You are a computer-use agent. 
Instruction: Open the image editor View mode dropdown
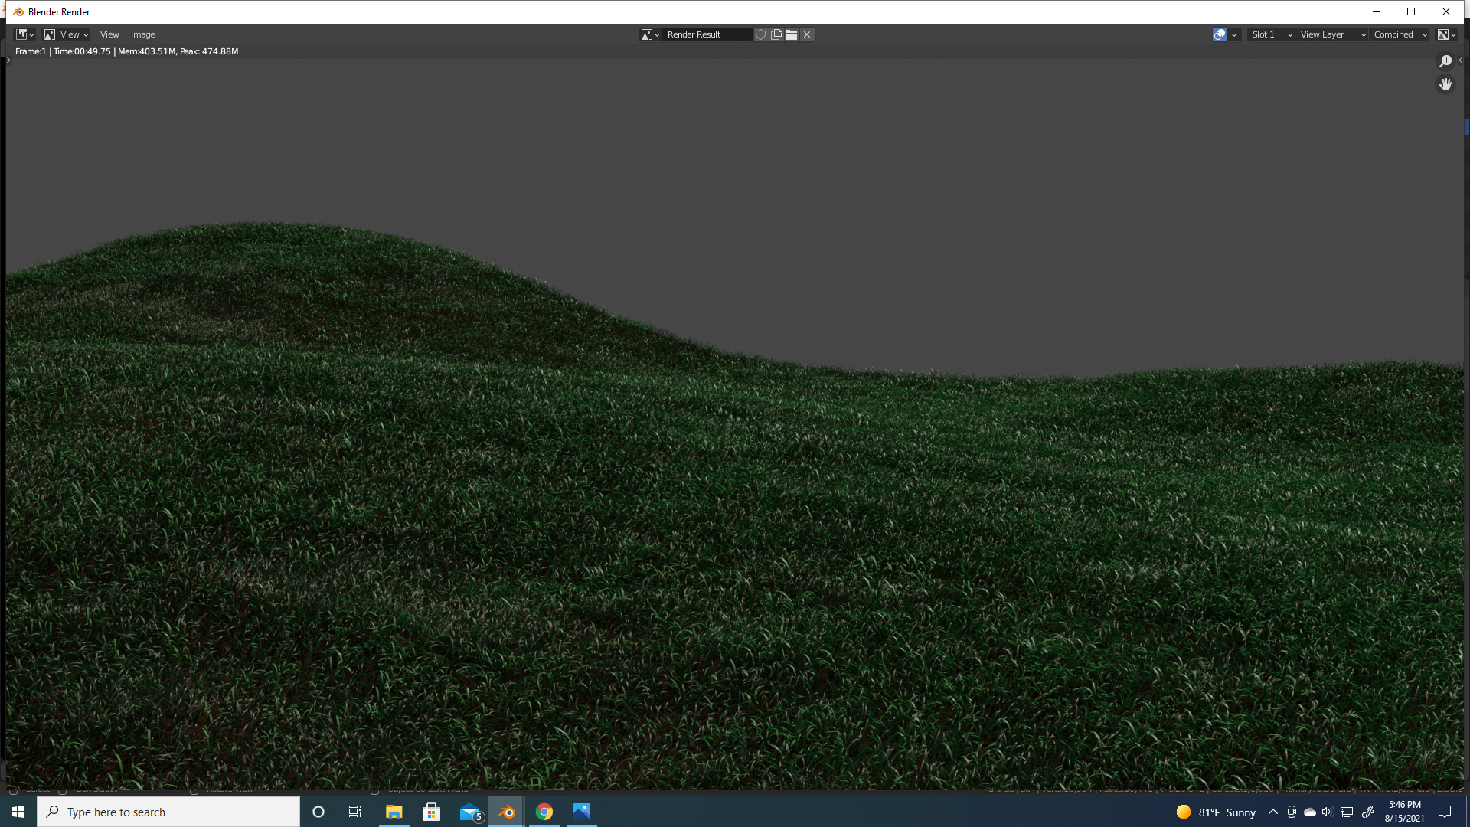pos(66,34)
